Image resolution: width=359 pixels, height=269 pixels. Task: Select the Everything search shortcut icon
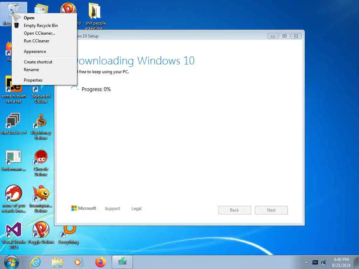pos(68,234)
